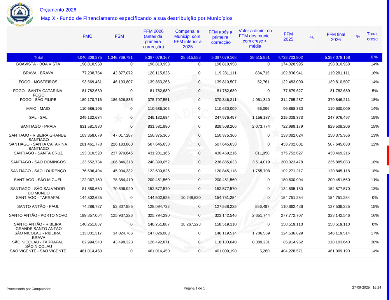The height and width of the screenshot is (300, 389).
Task: Click the red bar on right edge
Action: pos(387,155)
